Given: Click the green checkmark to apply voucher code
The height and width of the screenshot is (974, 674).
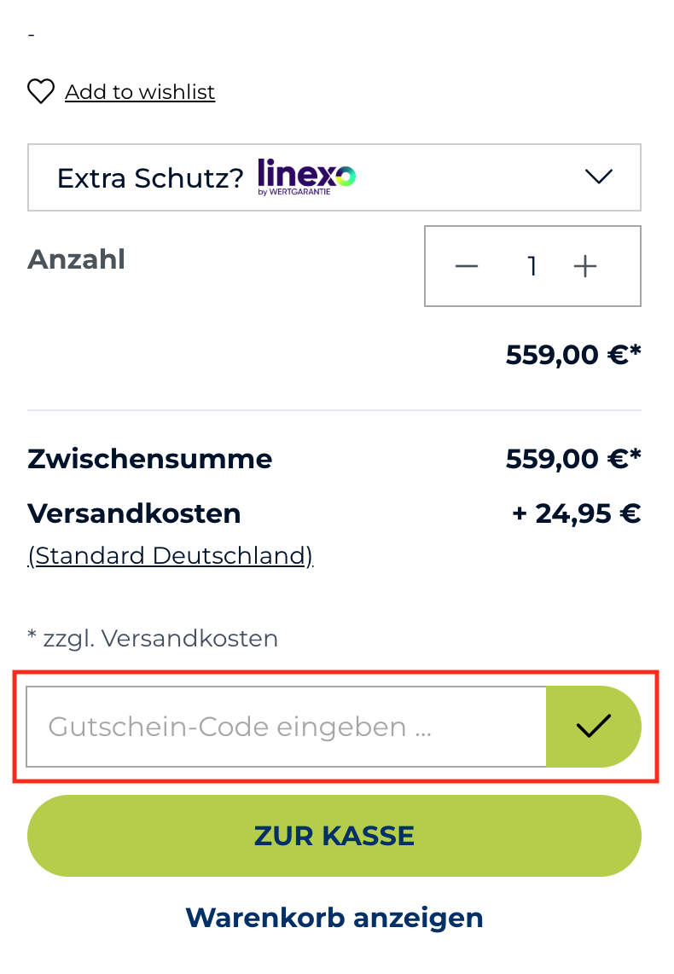Looking at the screenshot, I should click(592, 727).
